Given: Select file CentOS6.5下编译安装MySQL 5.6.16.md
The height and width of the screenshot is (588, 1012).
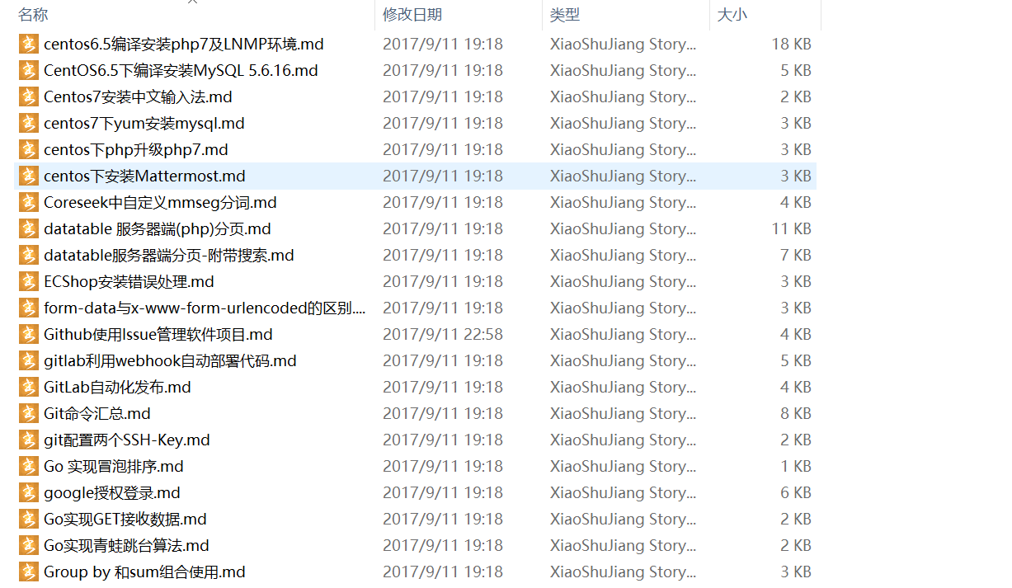Looking at the screenshot, I should pyautogui.click(x=181, y=70).
